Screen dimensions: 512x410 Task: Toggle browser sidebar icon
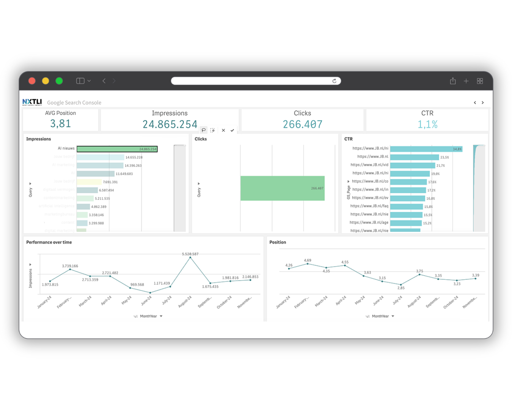(80, 81)
